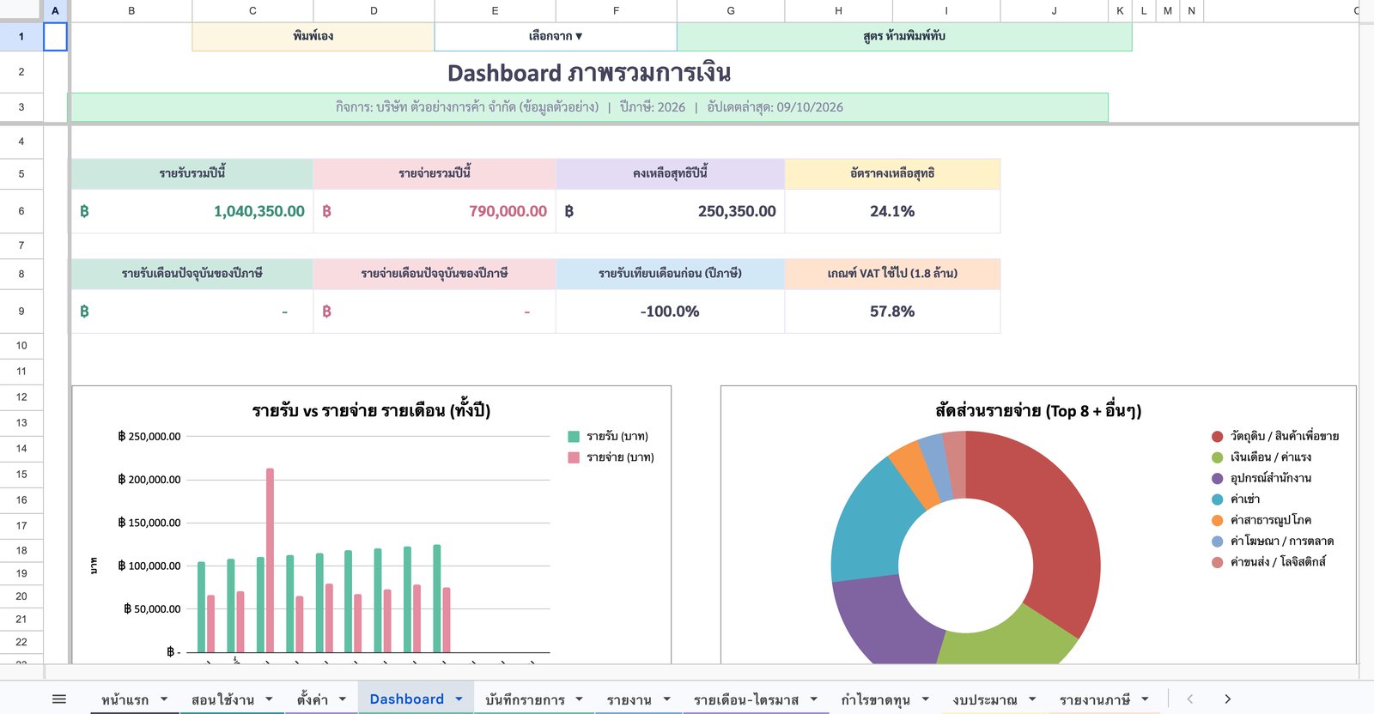Click the scroll sheet tabs right arrow
The image size is (1374, 714).
[1227, 699]
